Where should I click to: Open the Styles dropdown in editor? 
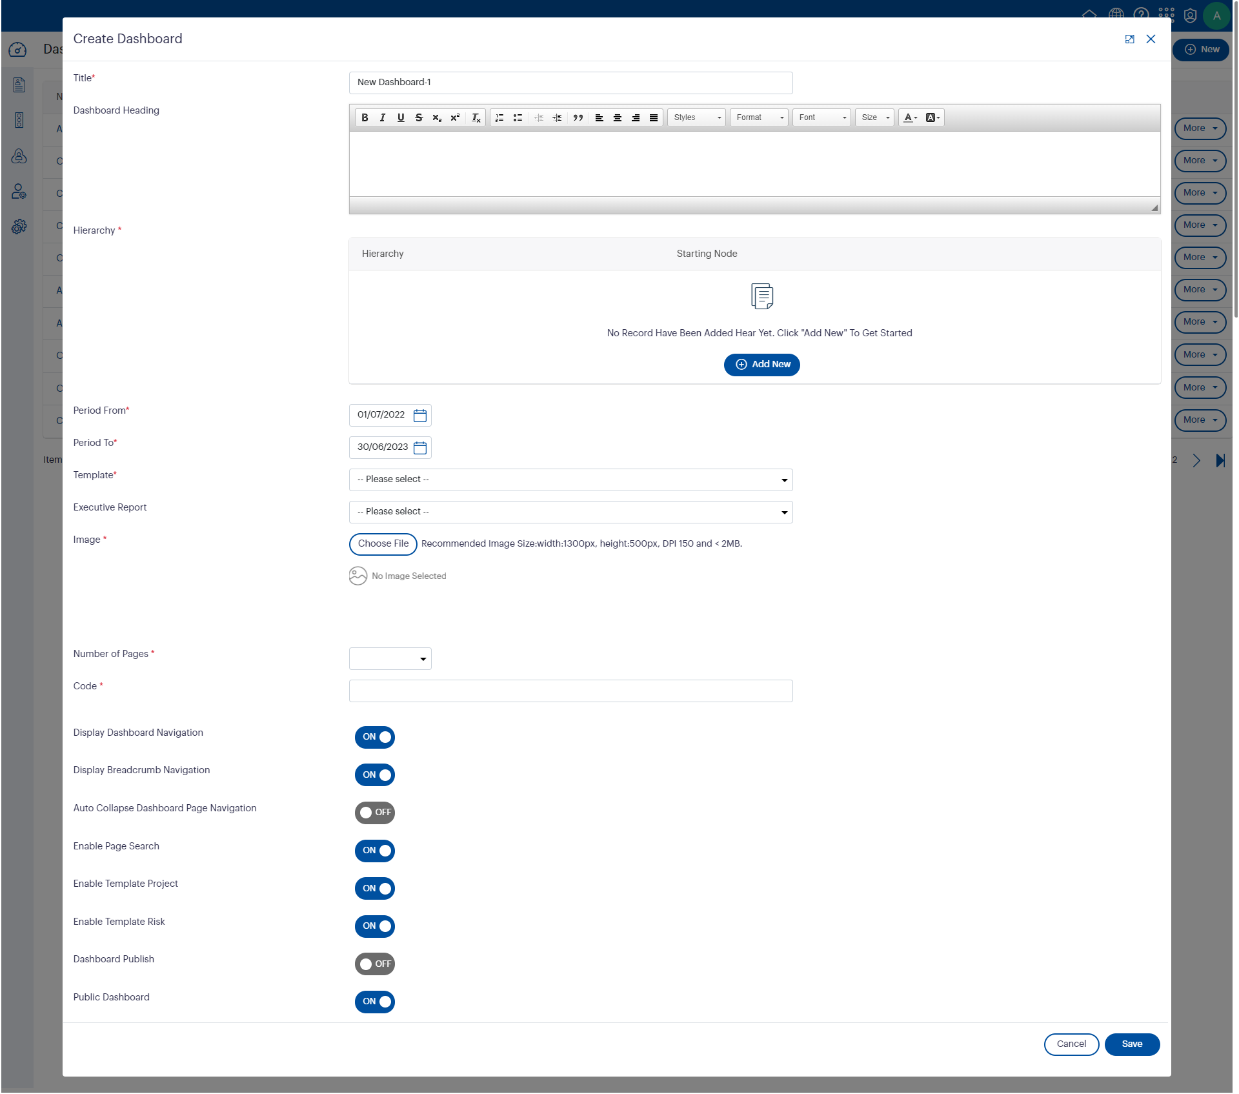coord(697,117)
